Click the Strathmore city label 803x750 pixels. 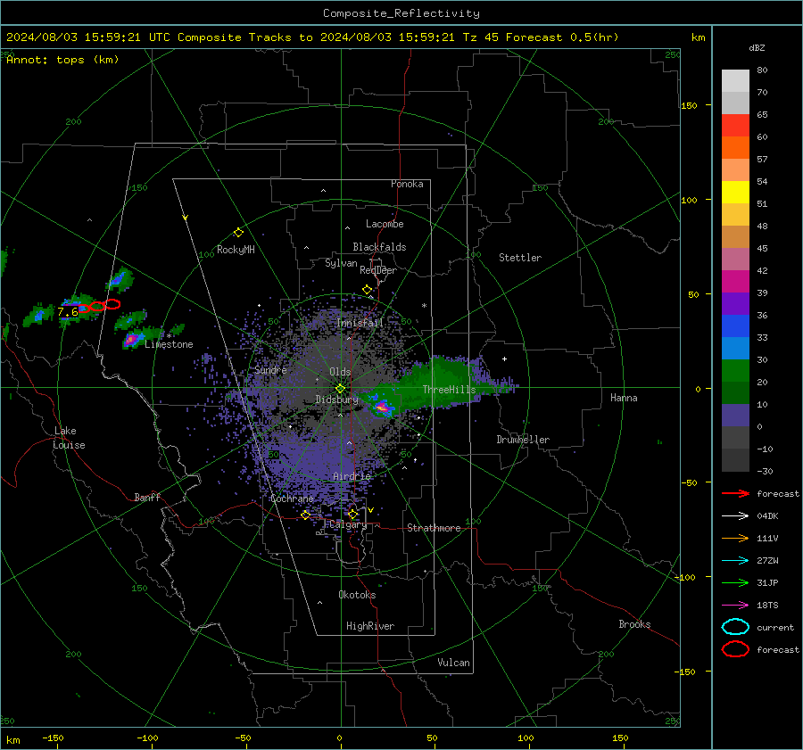[434, 528]
